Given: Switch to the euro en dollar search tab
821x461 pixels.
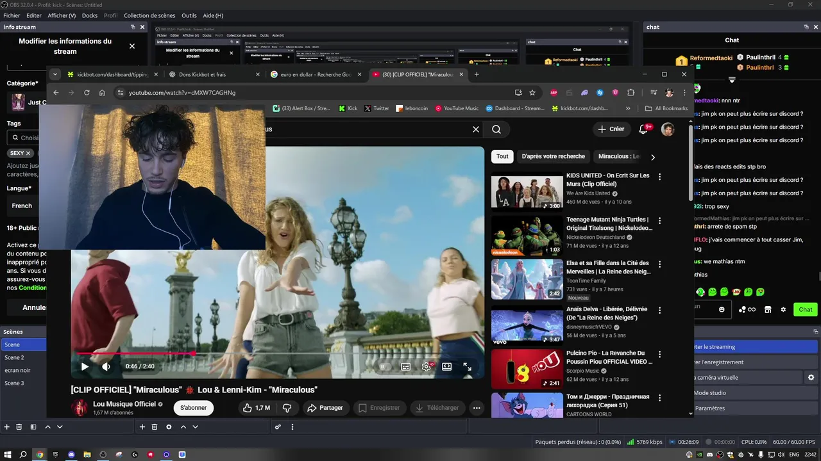Looking at the screenshot, I should pos(314,74).
